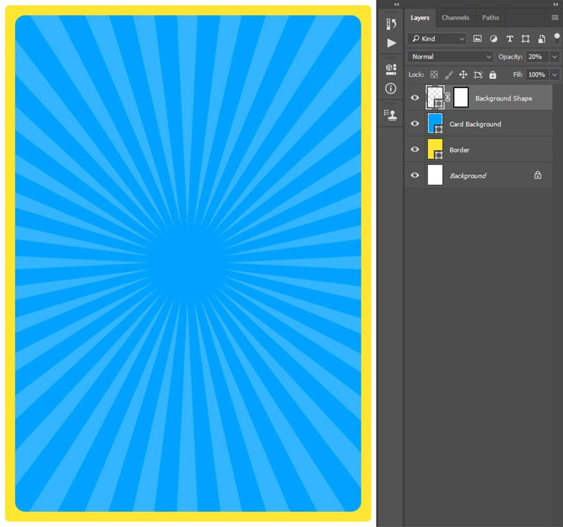Filter layers by type layers

[510, 39]
